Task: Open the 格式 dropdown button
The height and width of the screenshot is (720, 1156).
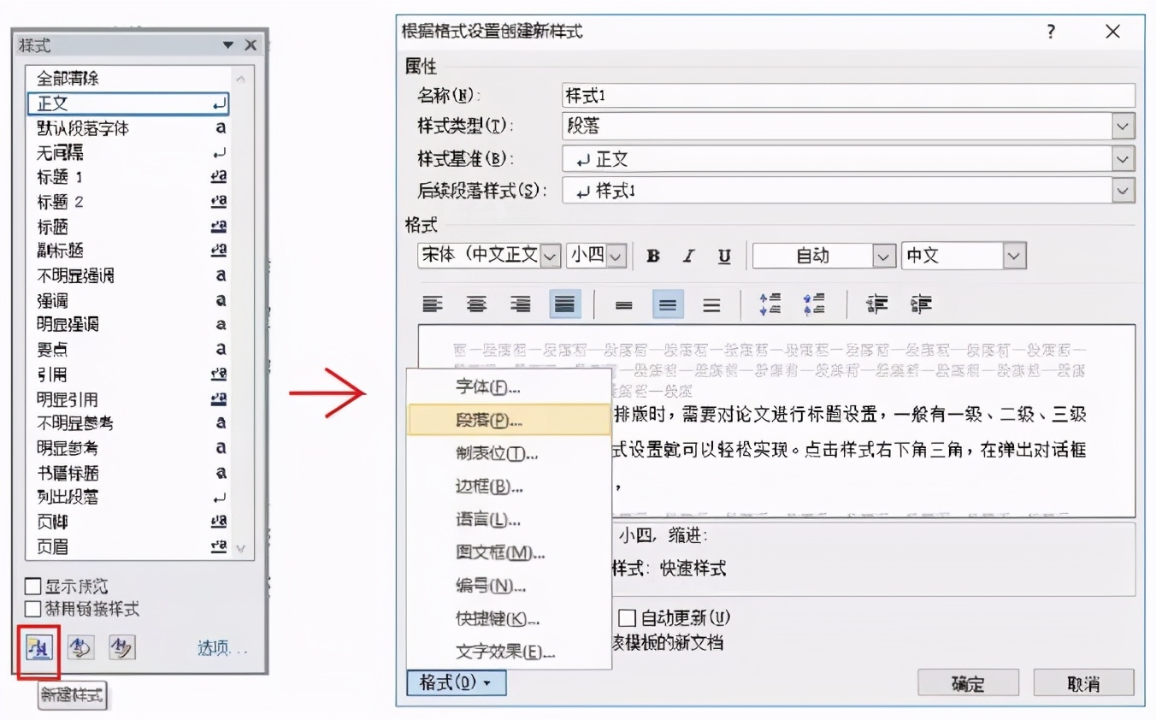Action: click(457, 683)
